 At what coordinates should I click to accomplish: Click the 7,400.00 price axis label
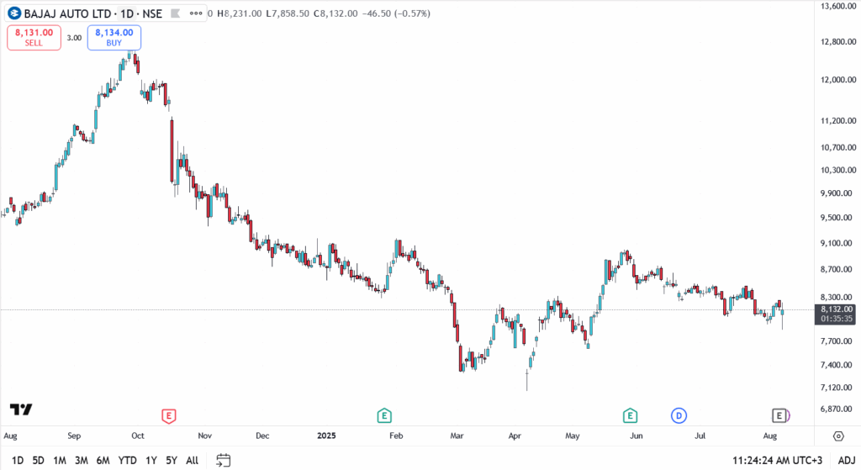click(838, 365)
